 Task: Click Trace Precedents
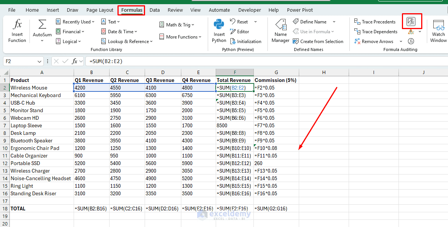point(375,22)
